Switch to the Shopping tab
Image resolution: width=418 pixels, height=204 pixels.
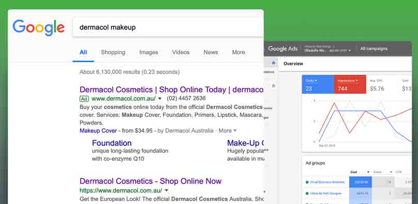[x=113, y=53]
